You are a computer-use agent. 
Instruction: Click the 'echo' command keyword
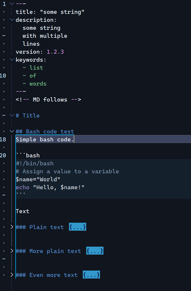[23, 187]
